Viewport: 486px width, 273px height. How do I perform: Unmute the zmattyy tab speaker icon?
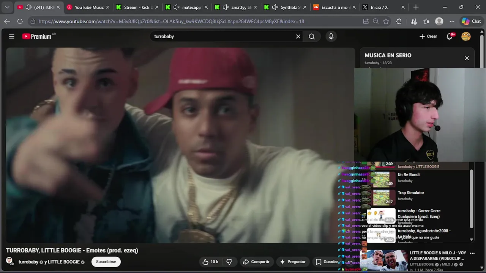coord(226,7)
